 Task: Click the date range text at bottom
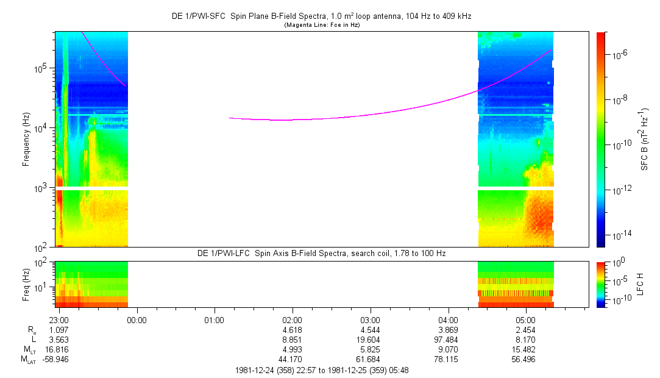pos(321,370)
